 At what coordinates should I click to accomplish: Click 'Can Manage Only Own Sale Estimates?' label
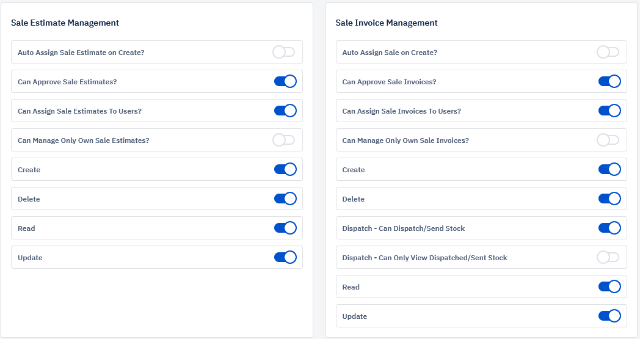(84, 140)
